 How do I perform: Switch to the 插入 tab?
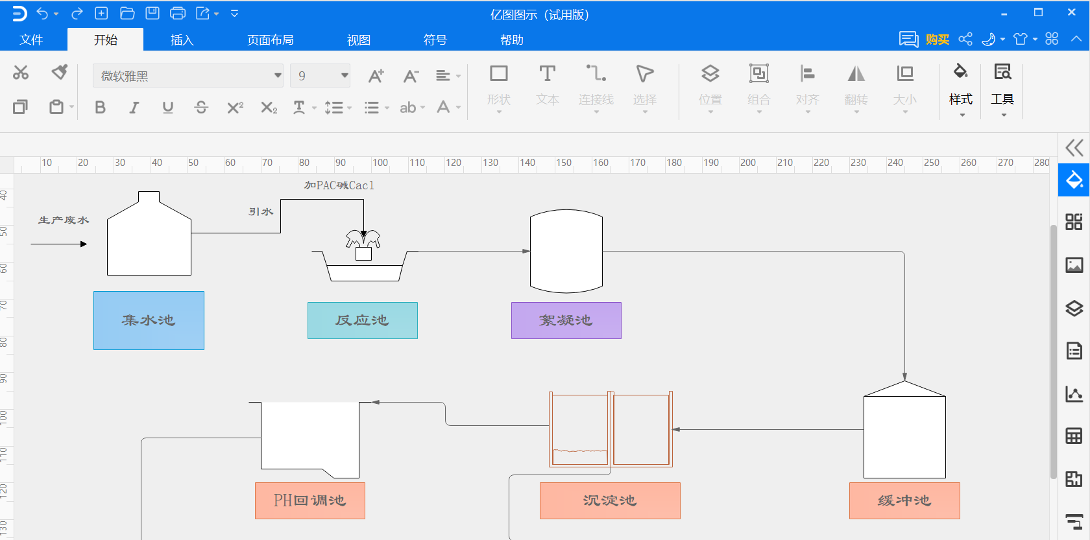pos(182,40)
